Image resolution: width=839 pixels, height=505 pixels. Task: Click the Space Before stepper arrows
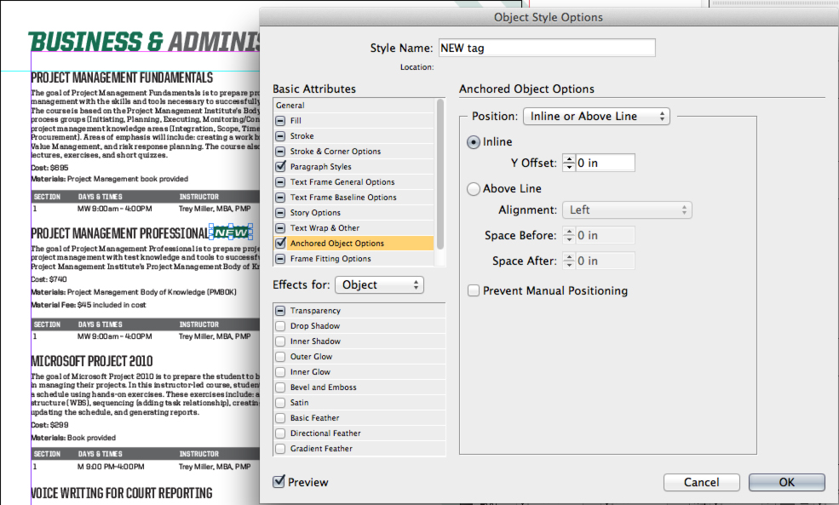pyautogui.click(x=569, y=235)
